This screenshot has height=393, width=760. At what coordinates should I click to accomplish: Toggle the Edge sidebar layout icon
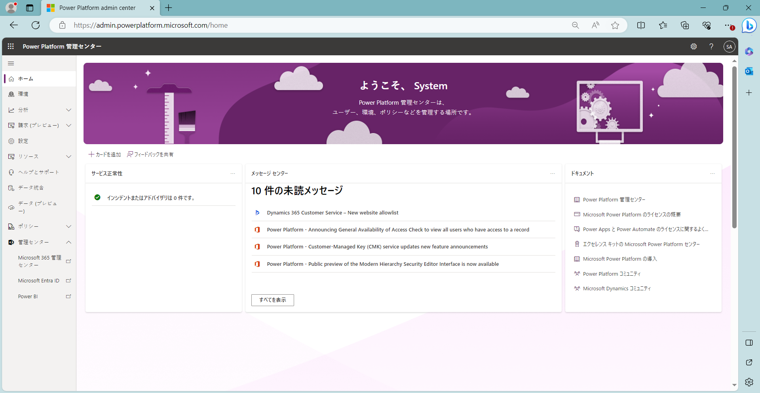pyautogui.click(x=749, y=342)
